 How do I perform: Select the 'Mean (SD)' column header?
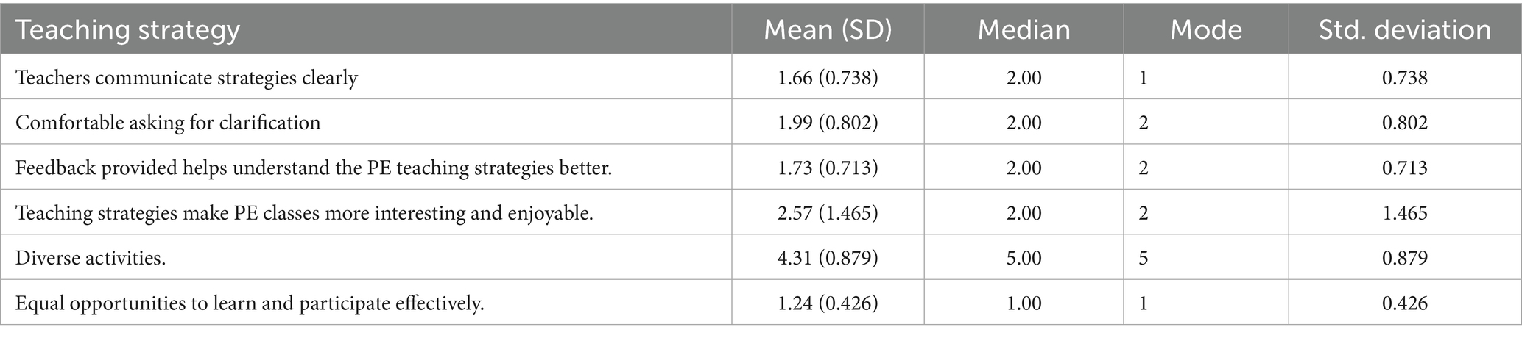click(x=828, y=30)
